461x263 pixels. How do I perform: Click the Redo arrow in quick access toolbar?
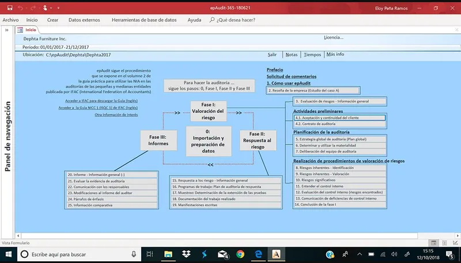coord(34,8)
